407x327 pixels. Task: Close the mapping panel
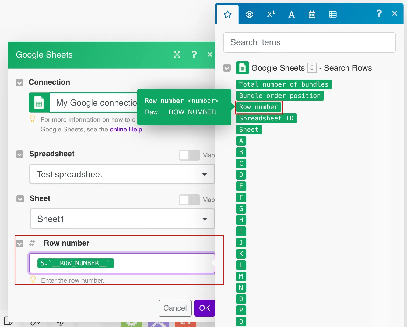tap(395, 13)
